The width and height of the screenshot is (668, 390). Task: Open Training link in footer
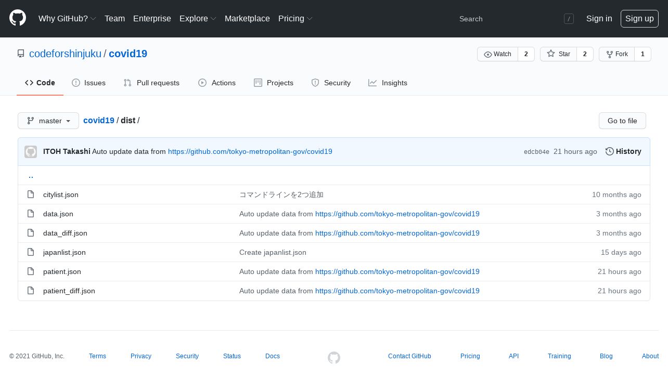[x=559, y=356]
